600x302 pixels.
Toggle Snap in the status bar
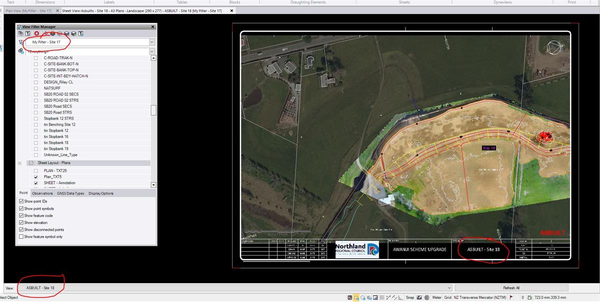click(x=409, y=297)
